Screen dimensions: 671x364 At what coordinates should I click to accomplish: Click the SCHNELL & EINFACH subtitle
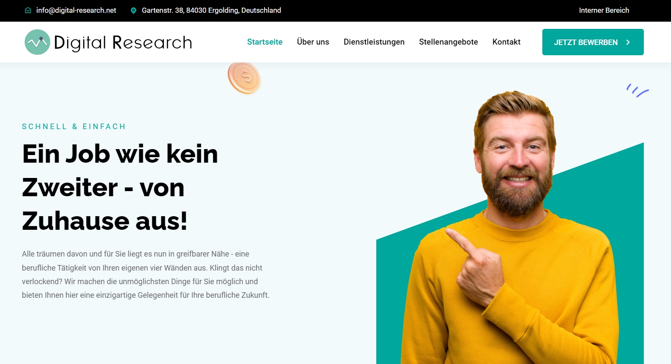point(74,127)
